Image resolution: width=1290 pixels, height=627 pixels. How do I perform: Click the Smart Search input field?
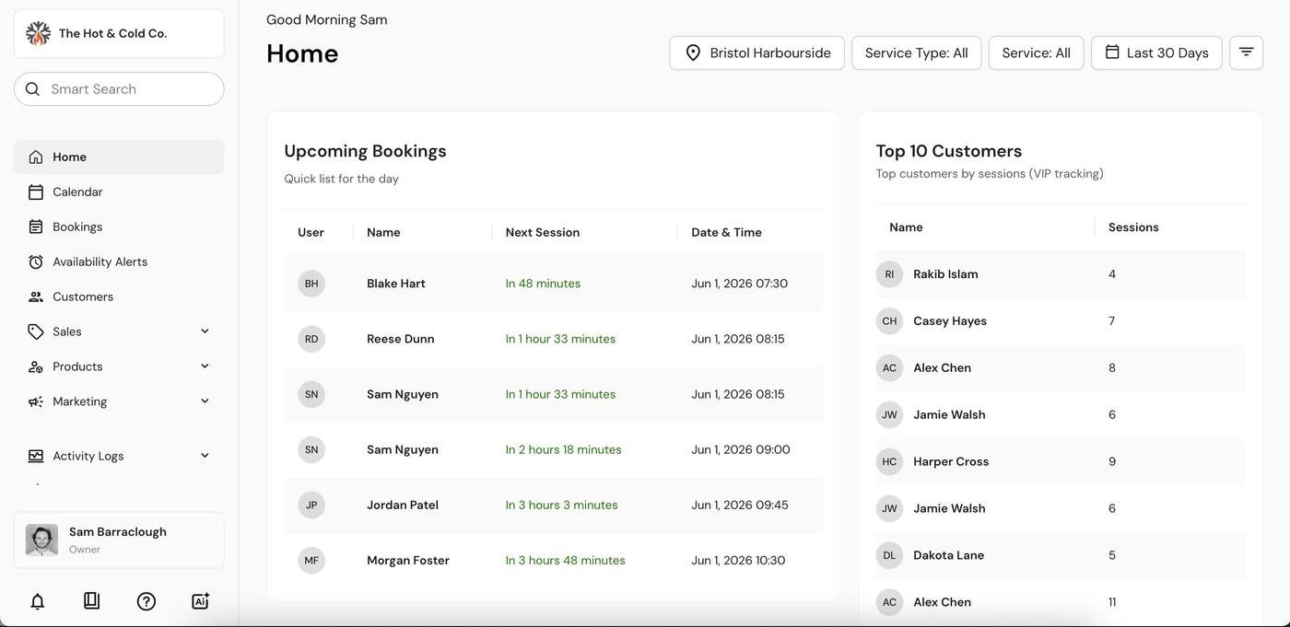coord(119,89)
